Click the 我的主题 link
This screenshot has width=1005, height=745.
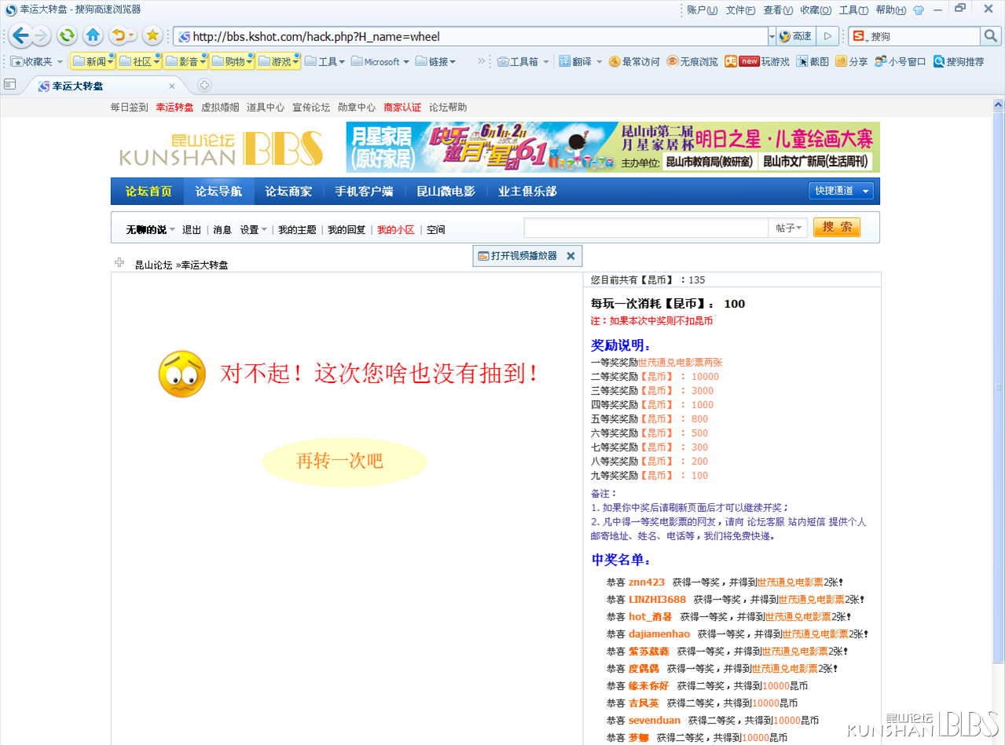tap(297, 230)
